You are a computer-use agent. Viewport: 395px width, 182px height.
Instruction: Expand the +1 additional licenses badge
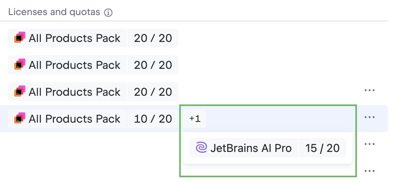195,119
